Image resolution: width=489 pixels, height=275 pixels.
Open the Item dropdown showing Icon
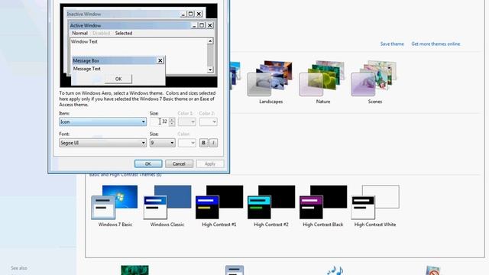click(102, 121)
